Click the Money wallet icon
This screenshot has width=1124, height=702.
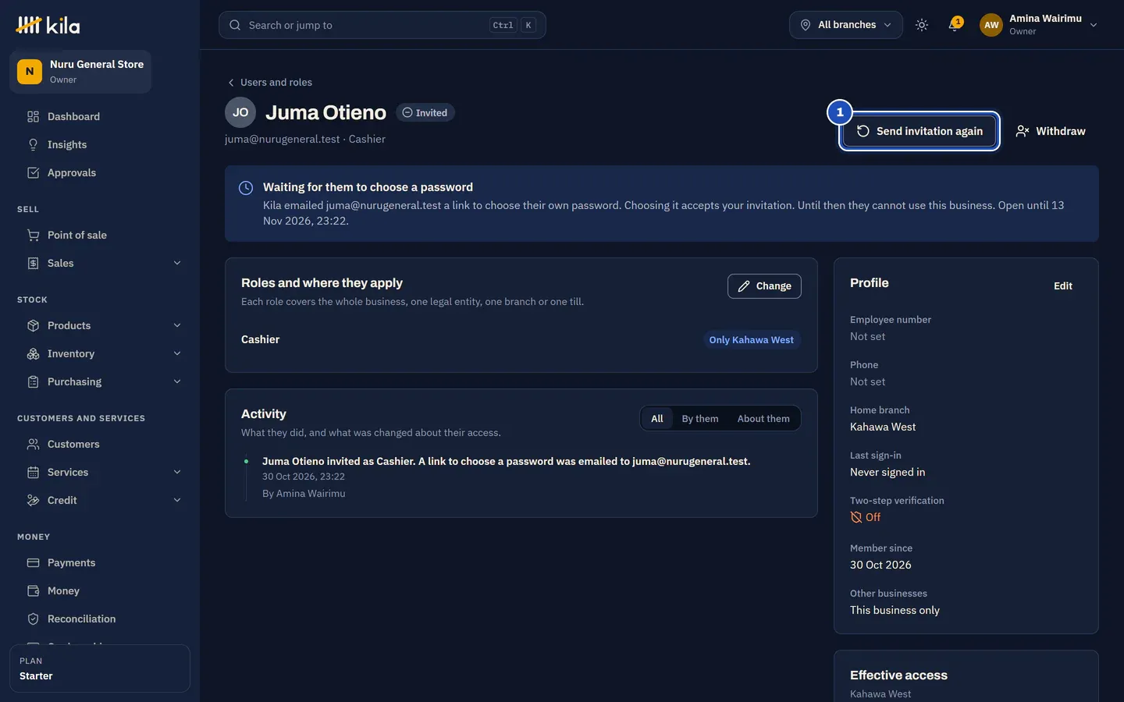coord(33,590)
